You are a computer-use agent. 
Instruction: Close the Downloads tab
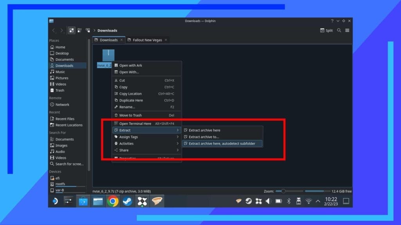coord(121,40)
